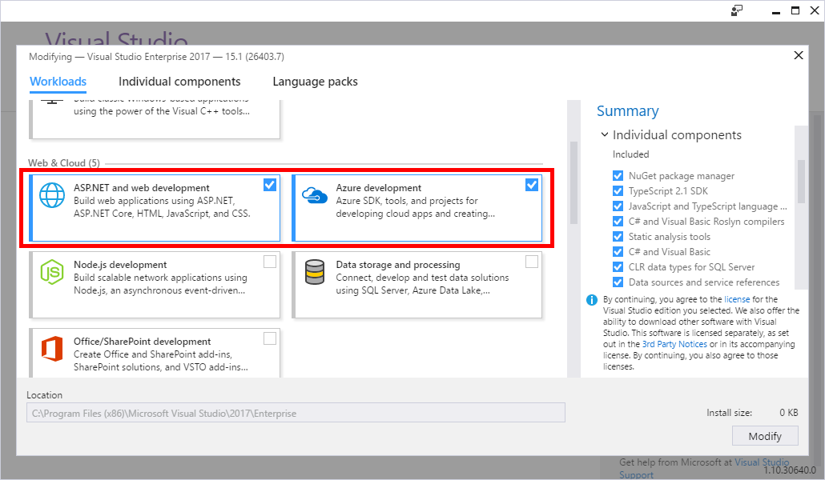Close the Modifying dialog with the X
This screenshot has height=480, width=825.
tap(798, 56)
